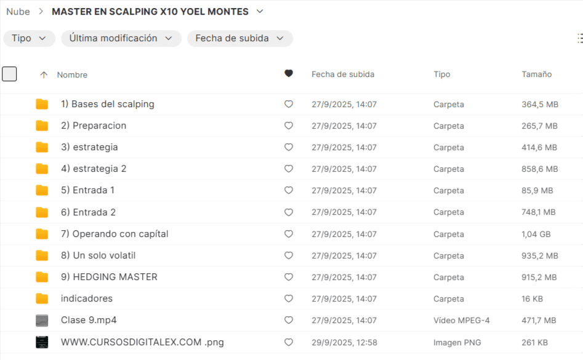Viewport: 583px width, 360px height.
Task: Click the view options icon at right edge
Action: [579, 38]
